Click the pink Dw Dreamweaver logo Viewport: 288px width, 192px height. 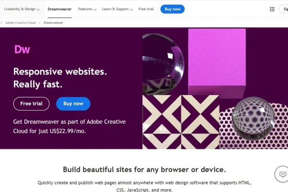[22, 49]
